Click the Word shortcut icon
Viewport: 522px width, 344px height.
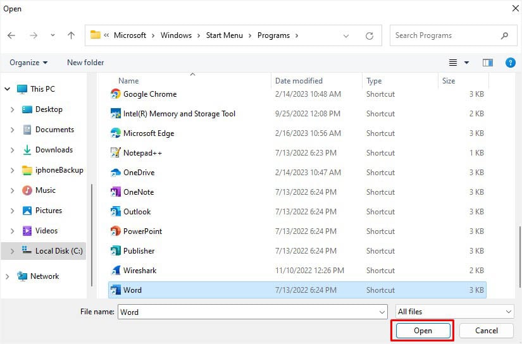116,290
